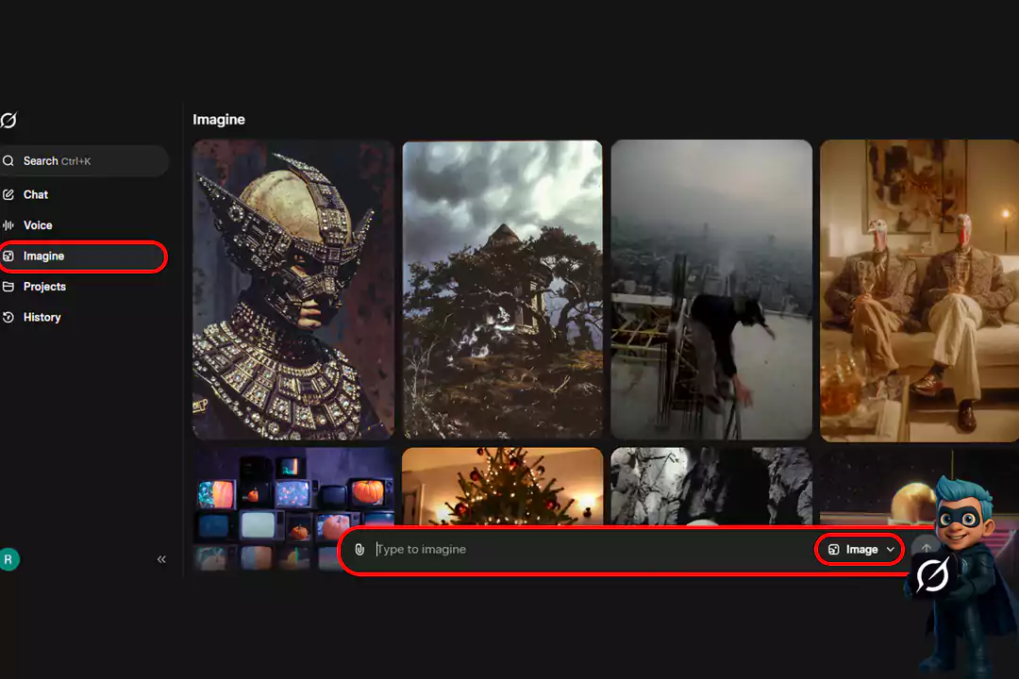This screenshot has height=679, width=1019.
Task: Go to the Chat section
Action: point(36,194)
